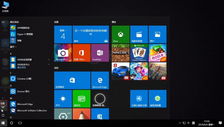Open the Asphalt 8 racing car tile
224x127 pixels.
(x=121, y=71)
